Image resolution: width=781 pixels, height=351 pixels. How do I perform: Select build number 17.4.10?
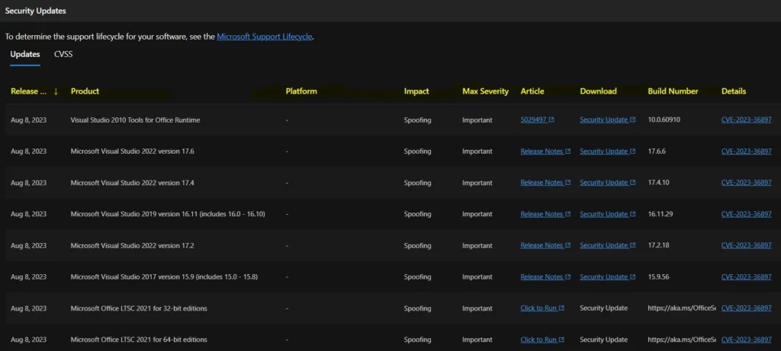click(x=658, y=183)
